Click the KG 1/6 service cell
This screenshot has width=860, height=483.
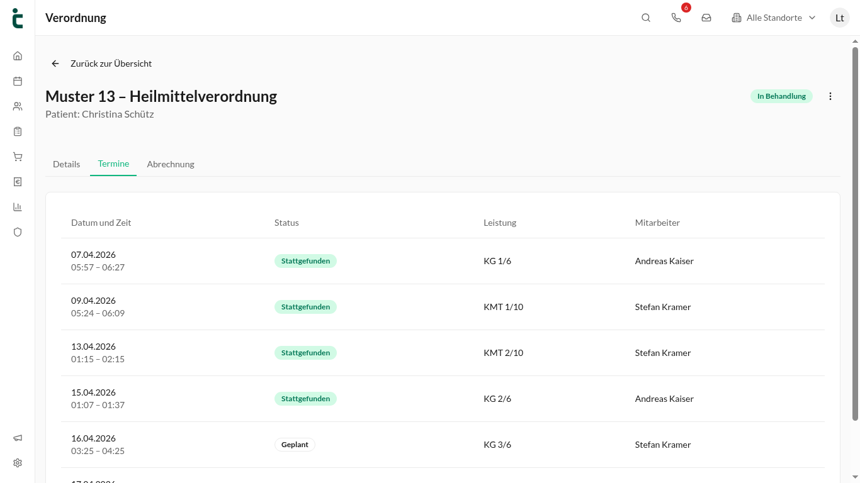tap(497, 261)
